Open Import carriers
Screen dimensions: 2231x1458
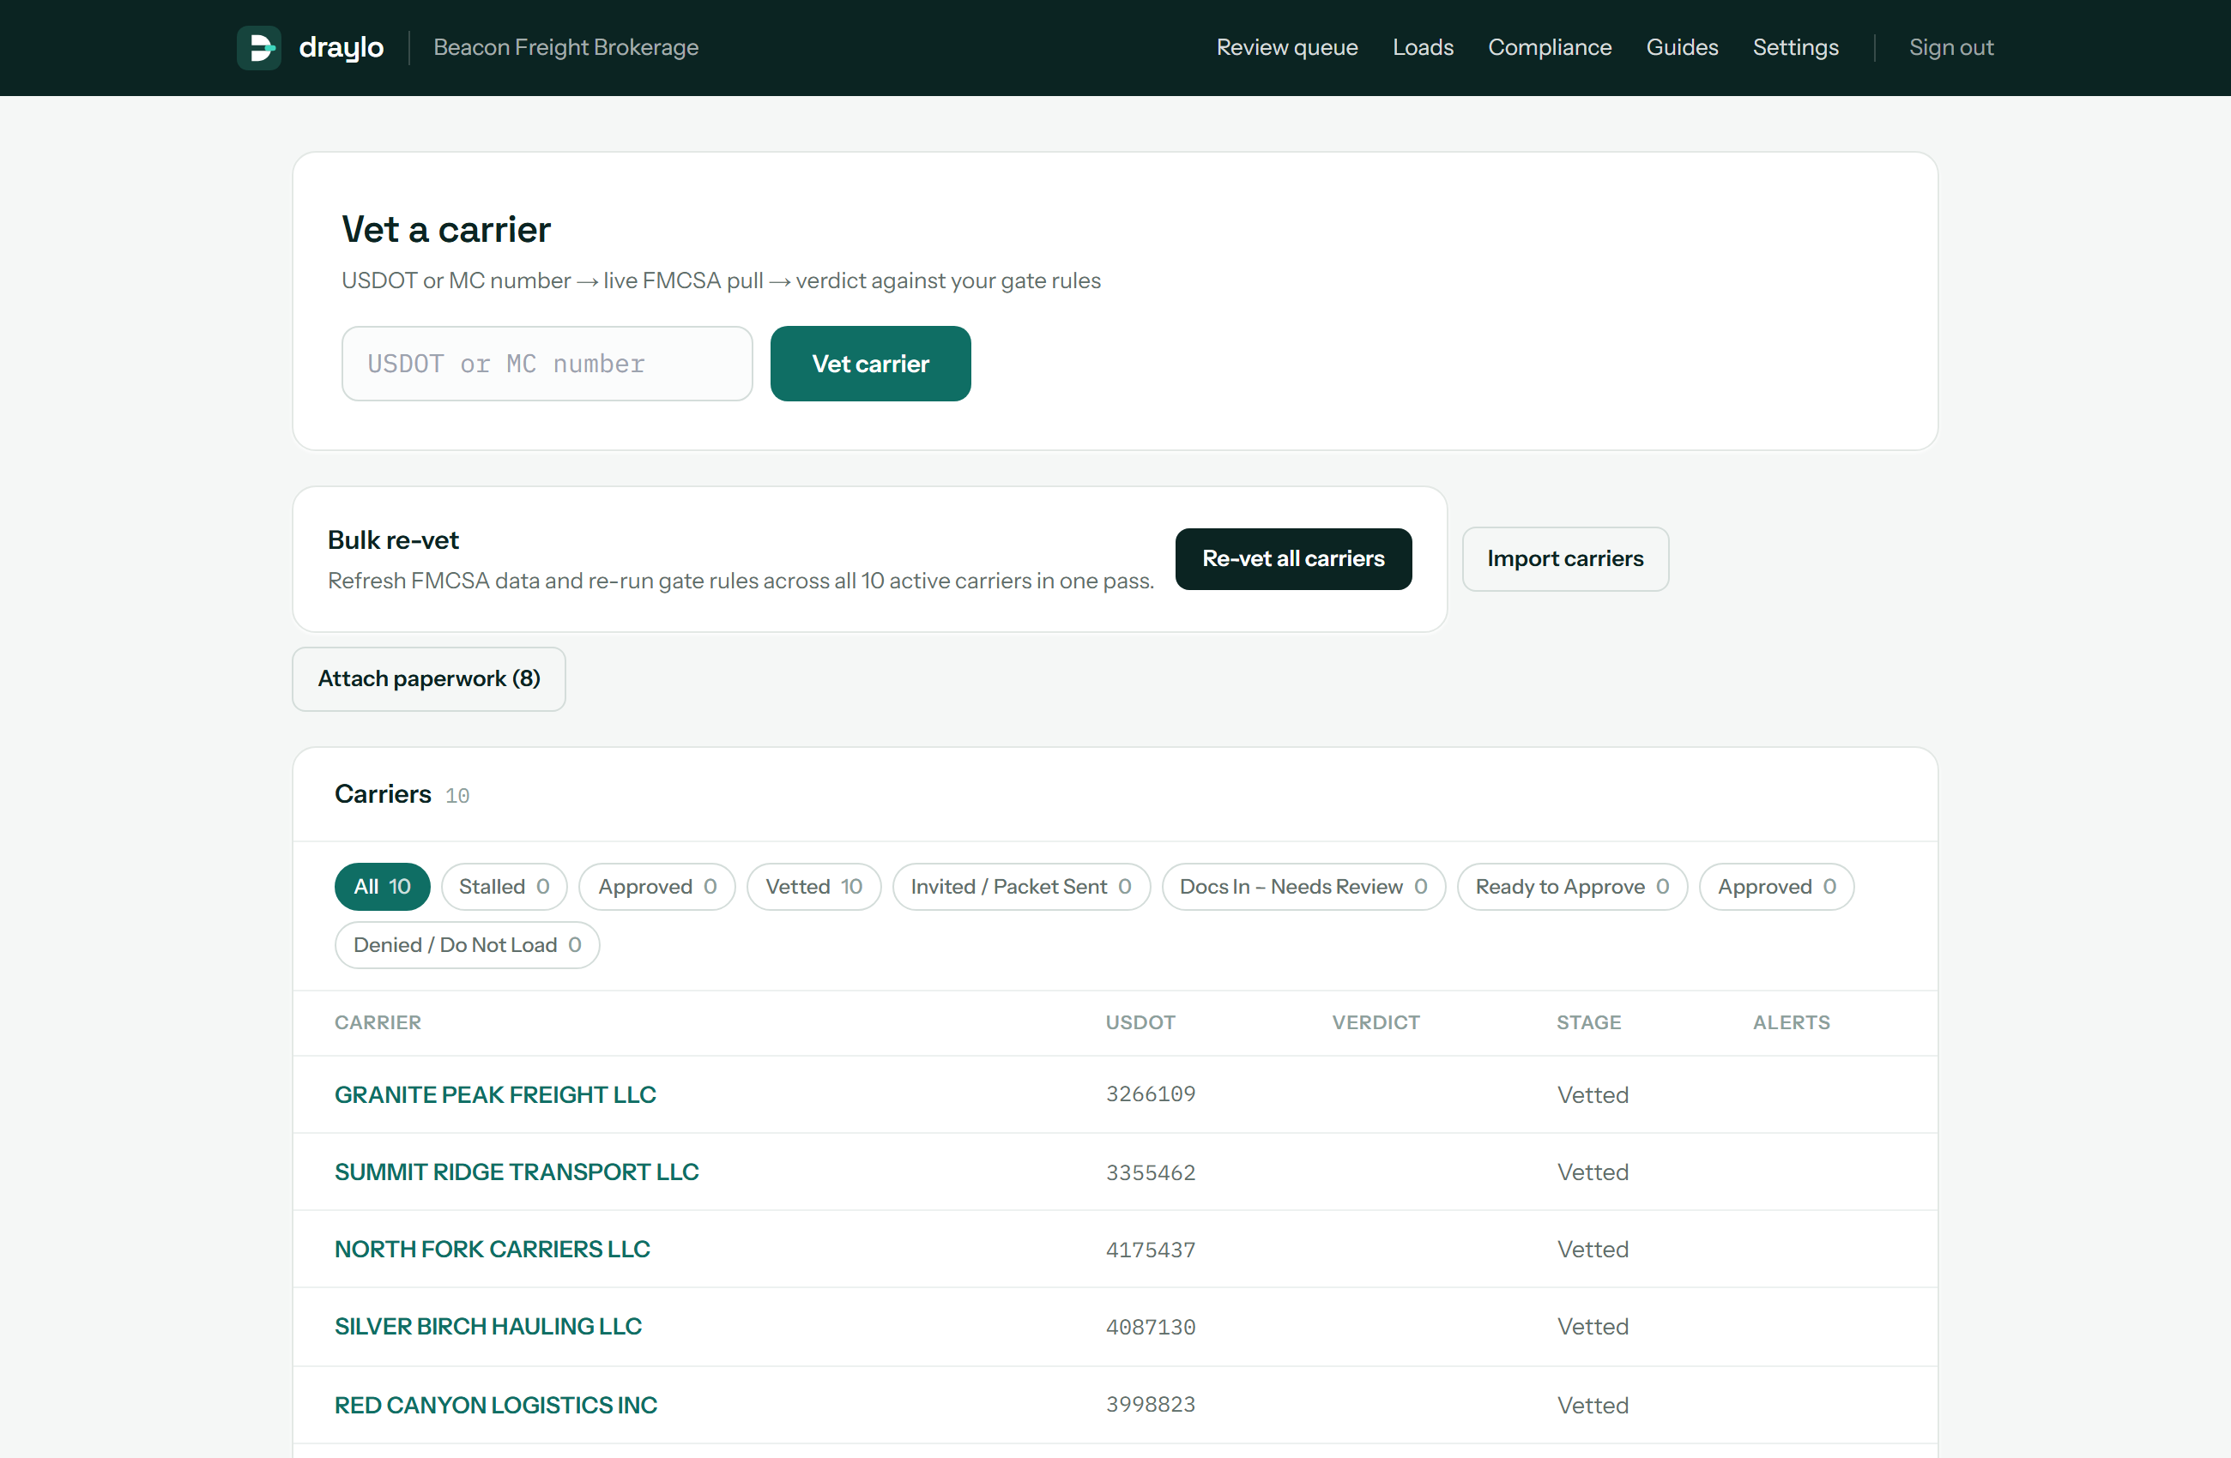point(1564,558)
